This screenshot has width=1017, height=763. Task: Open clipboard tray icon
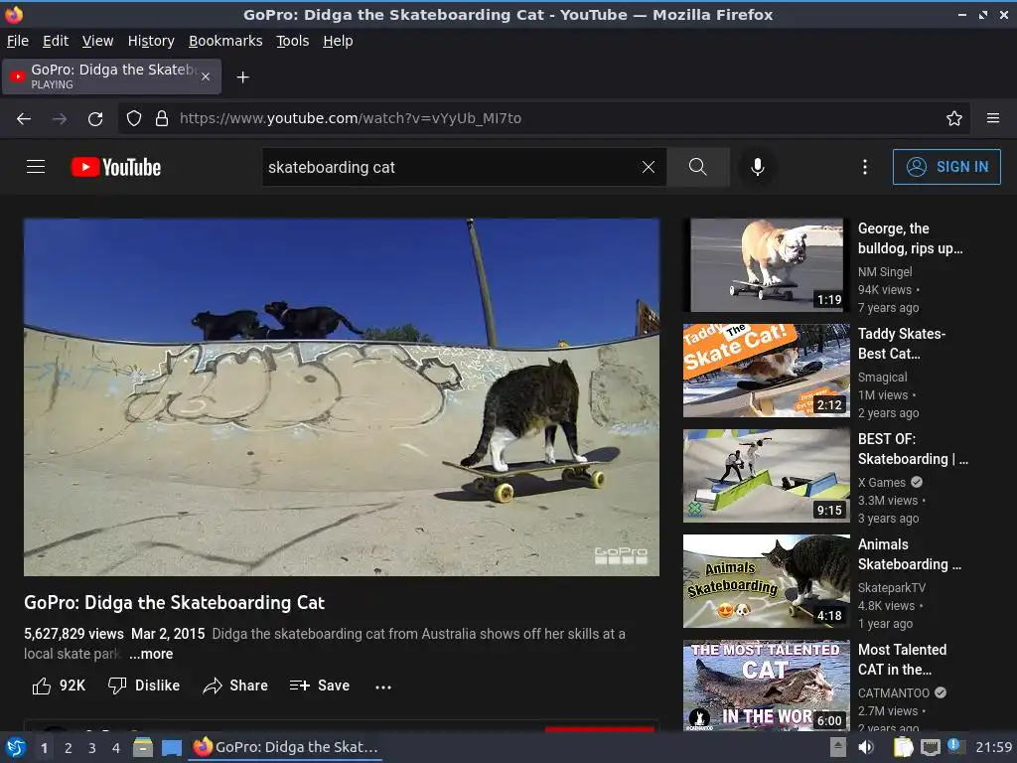[x=903, y=747]
